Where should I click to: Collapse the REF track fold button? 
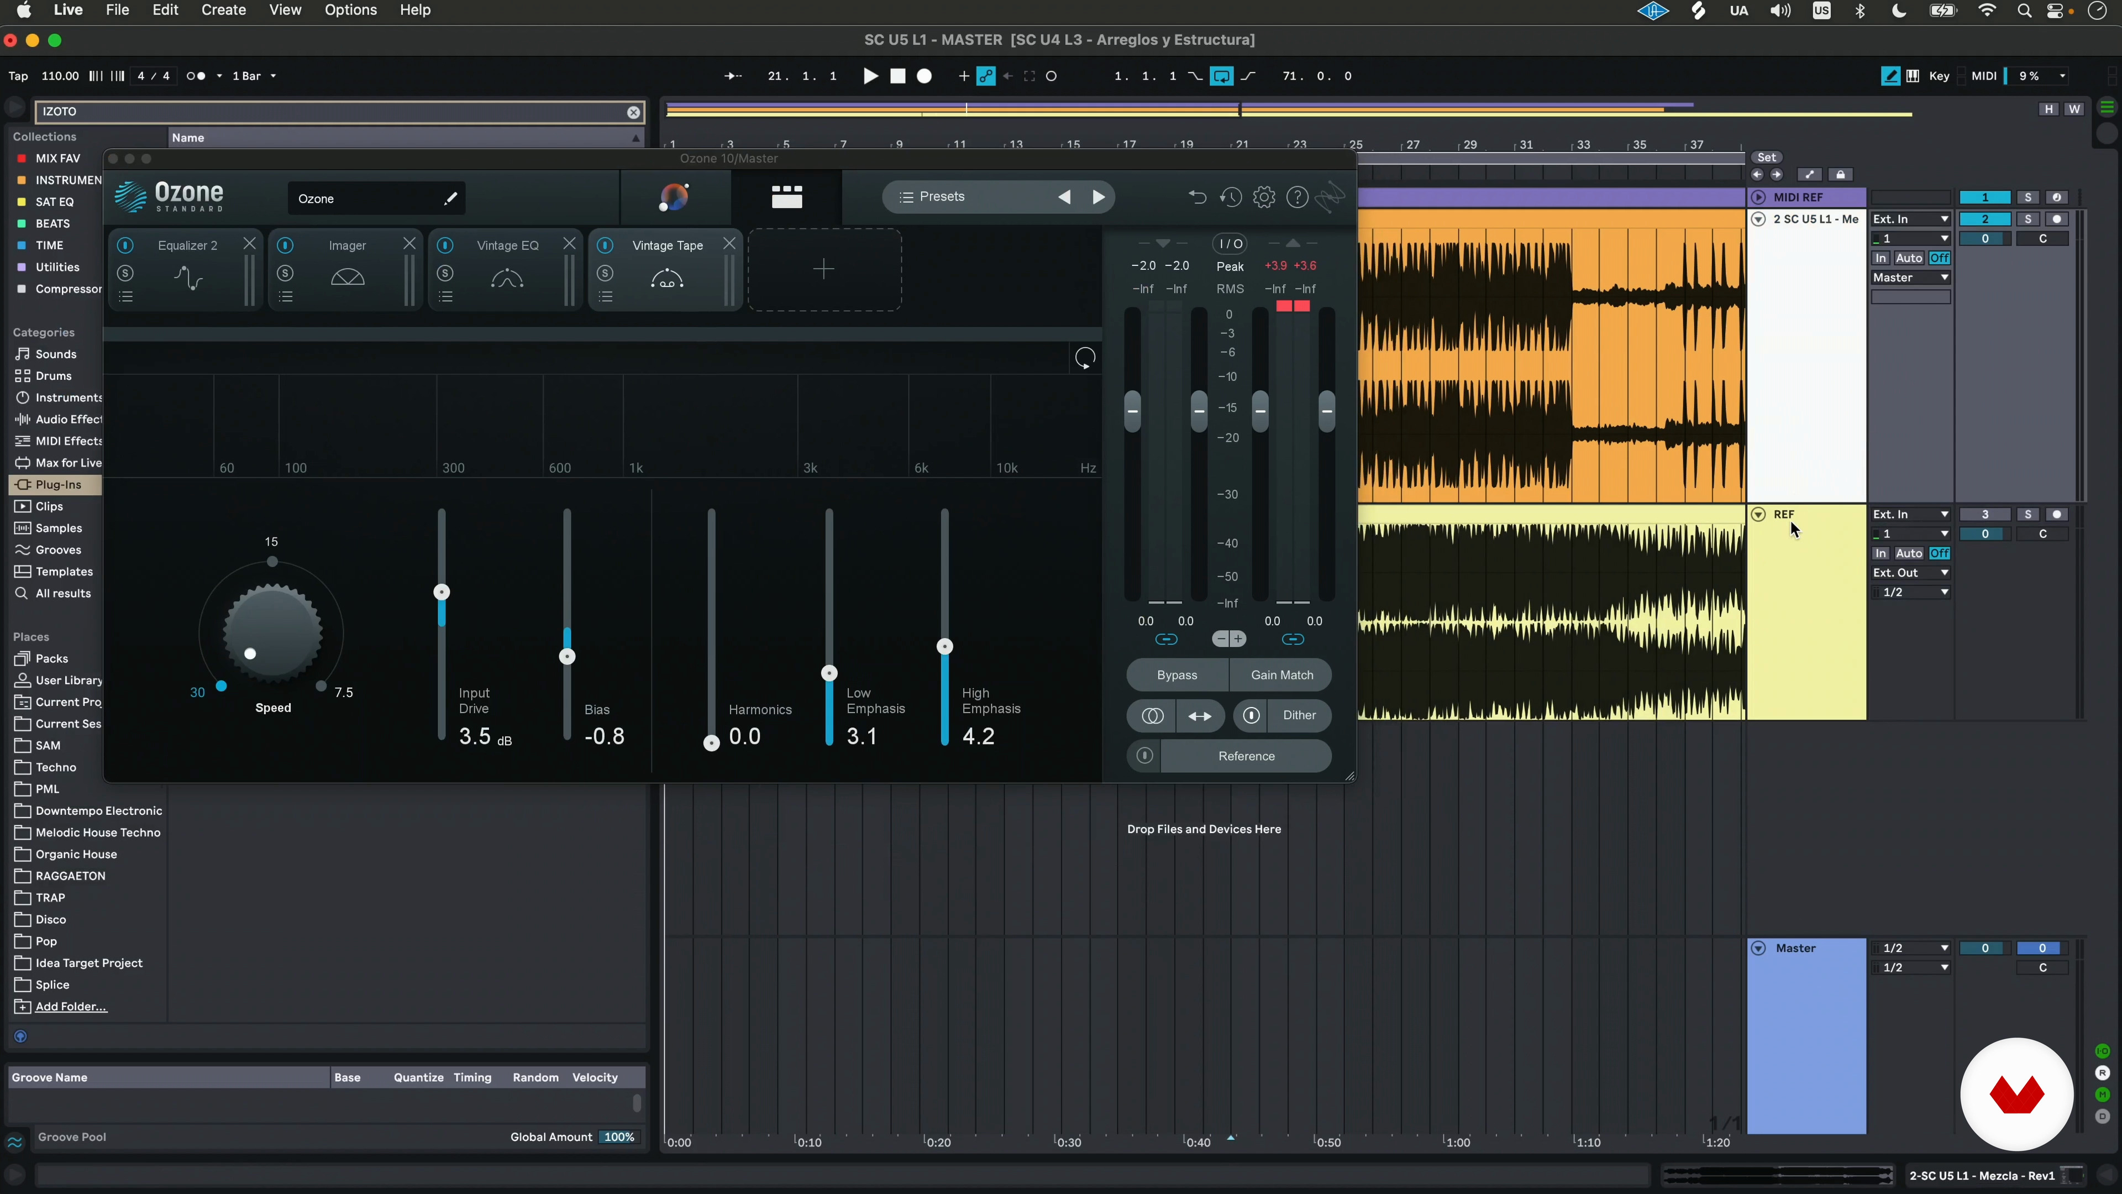[1758, 514]
